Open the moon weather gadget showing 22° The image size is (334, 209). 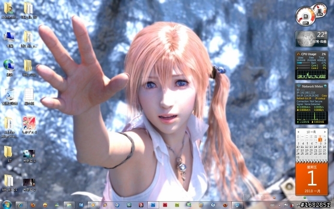point(312,39)
